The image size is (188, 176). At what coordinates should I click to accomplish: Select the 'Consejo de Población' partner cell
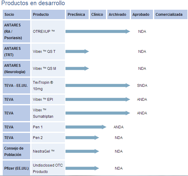point(16,151)
